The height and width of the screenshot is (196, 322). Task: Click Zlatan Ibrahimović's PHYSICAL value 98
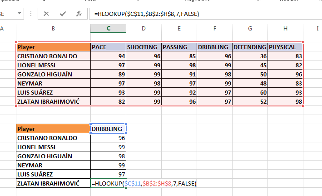coord(286,101)
